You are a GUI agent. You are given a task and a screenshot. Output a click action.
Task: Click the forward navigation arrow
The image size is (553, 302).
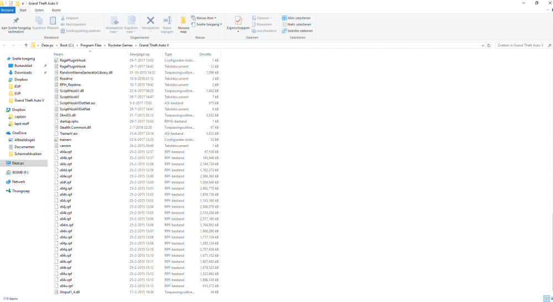[13, 45]
